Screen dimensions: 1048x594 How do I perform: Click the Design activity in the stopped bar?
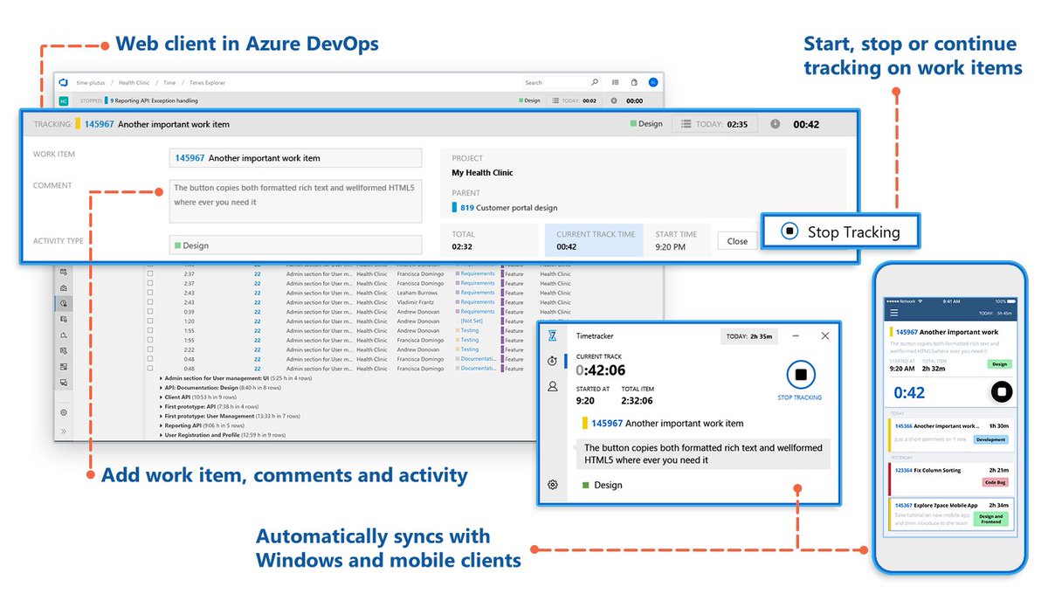tap(530, 100)
